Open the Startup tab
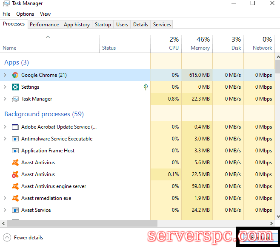Screen dimensions: 280x247 coord(103,25)
